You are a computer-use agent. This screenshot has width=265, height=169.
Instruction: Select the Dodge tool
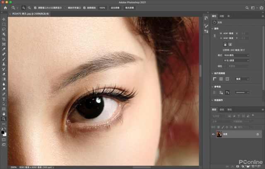click(x=4, y=89)
